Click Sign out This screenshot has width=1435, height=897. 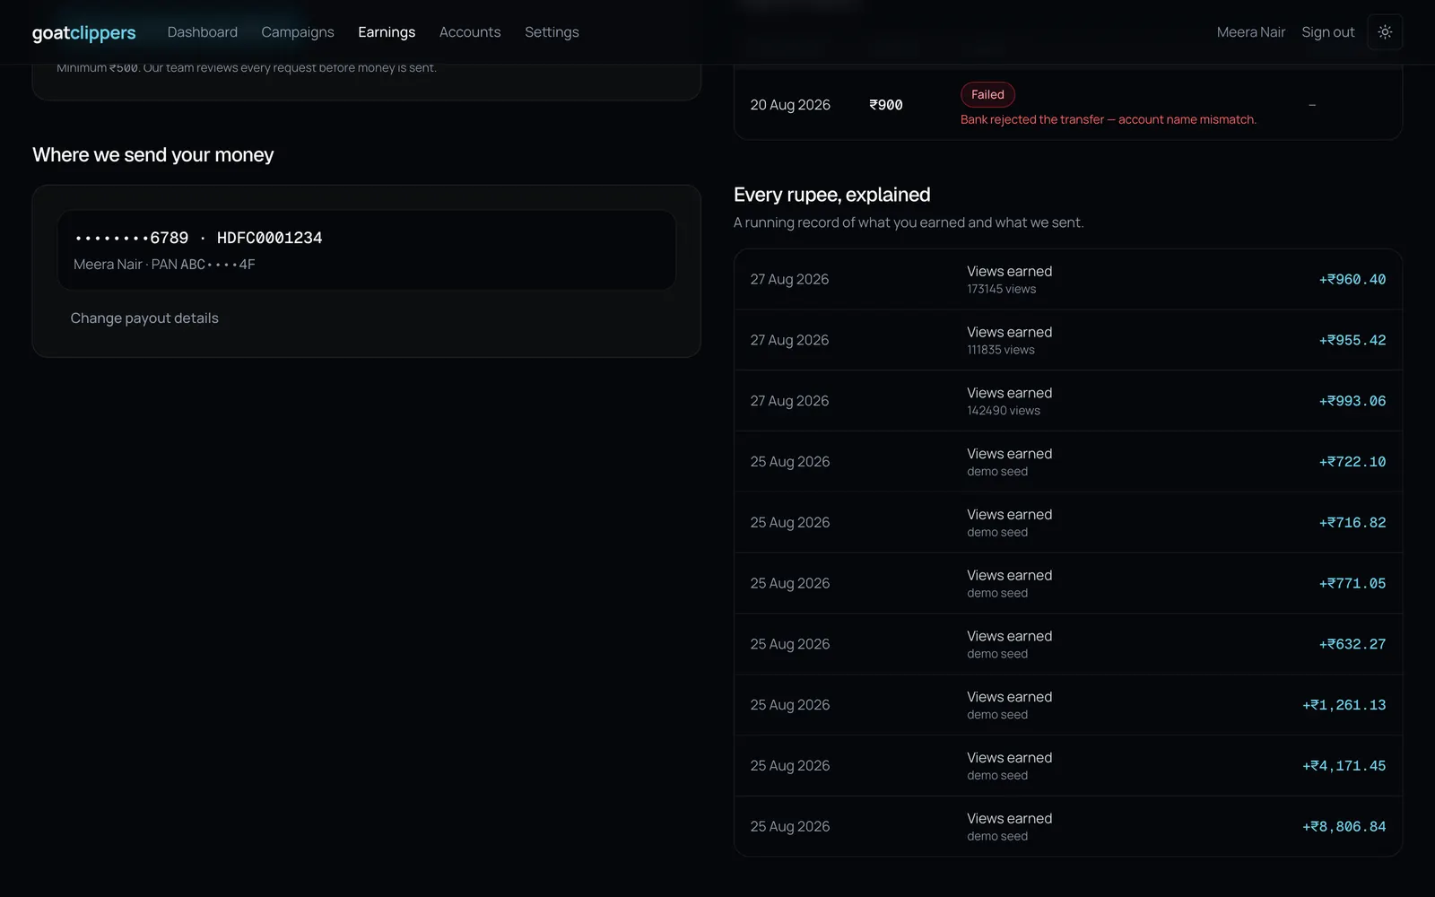coord(1328,32)
